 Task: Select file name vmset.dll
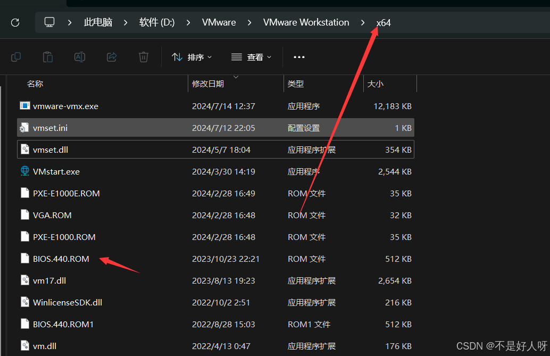point(51,150)
